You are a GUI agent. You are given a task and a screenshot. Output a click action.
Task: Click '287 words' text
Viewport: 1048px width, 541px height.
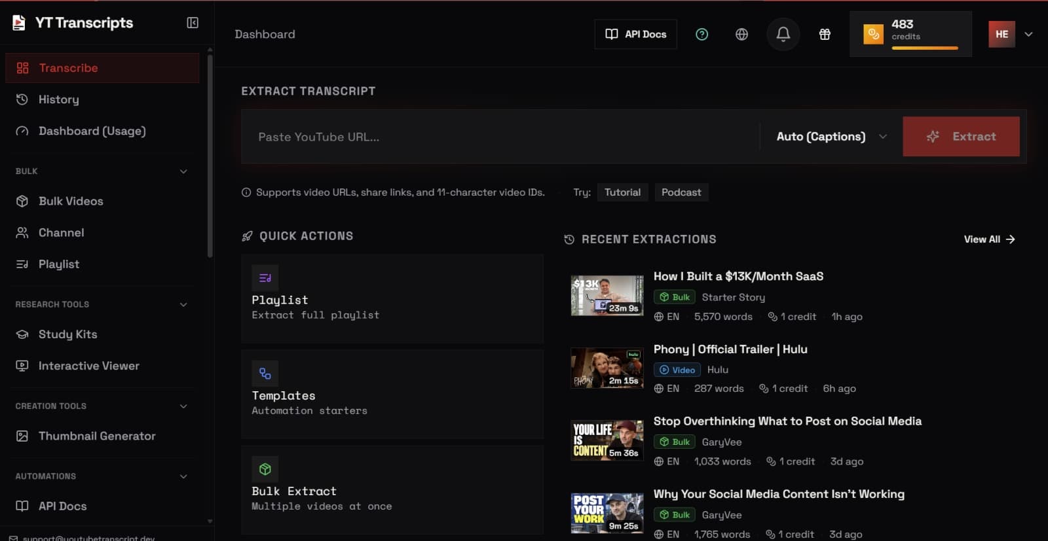pyautogui.click(x=719, y=389)
